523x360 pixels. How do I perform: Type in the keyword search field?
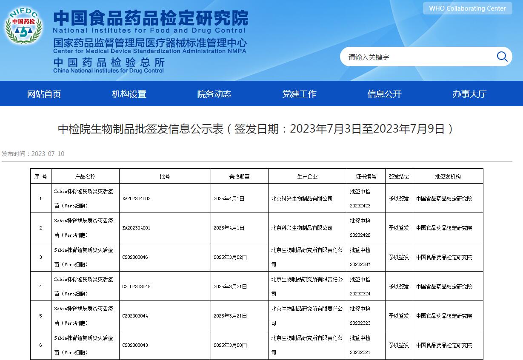click(x=417, y=57)
